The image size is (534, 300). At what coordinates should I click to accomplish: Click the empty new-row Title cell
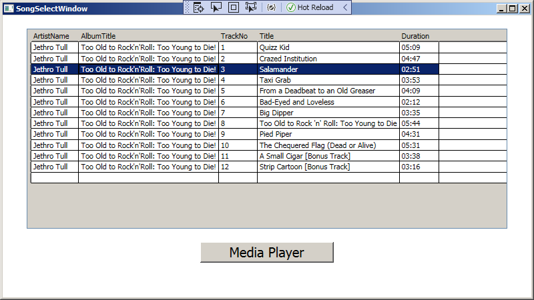click(x=328, y=177)
